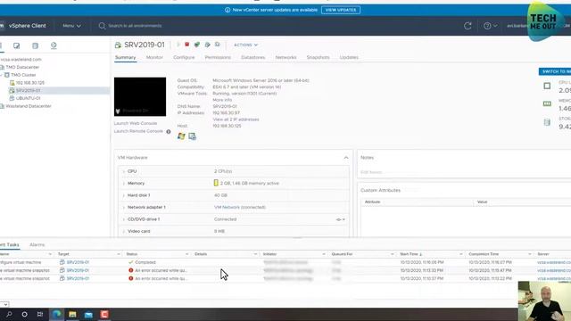Screen dimensions: 571x321
Task: Click the VIEW UPDATES button
Action: tap(341, 10)
